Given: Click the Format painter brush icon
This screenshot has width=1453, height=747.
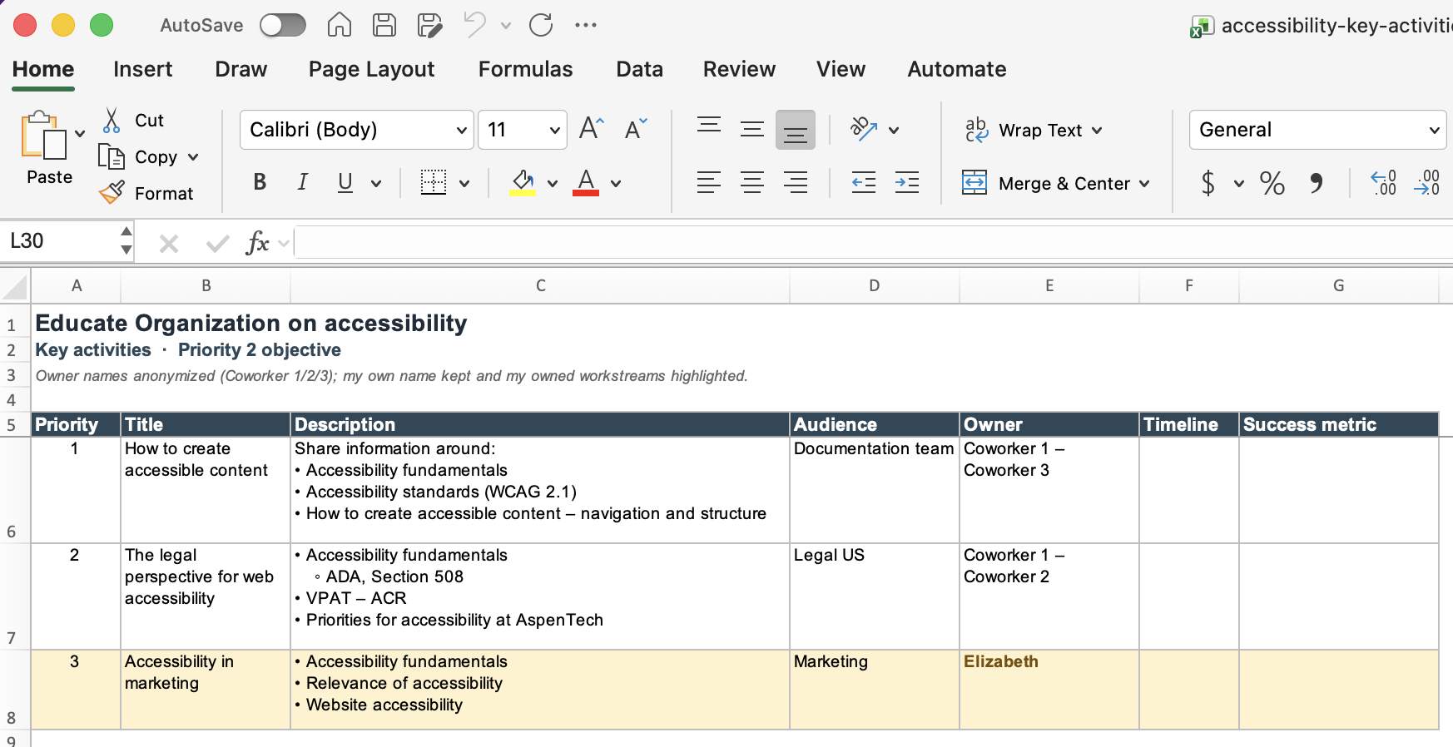Looking at the screenshot, I should pos(112,193).
